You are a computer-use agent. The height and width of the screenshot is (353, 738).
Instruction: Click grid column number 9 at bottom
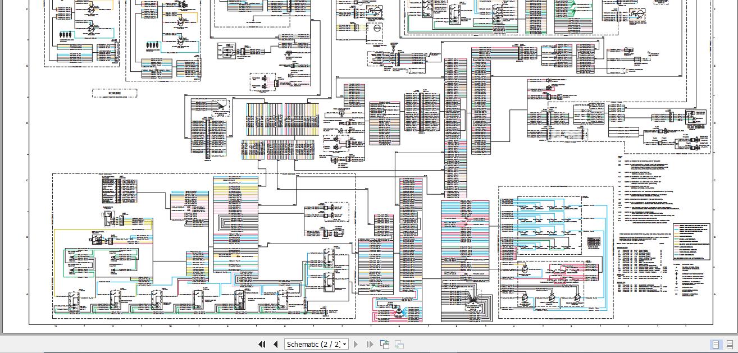[227, 326]
